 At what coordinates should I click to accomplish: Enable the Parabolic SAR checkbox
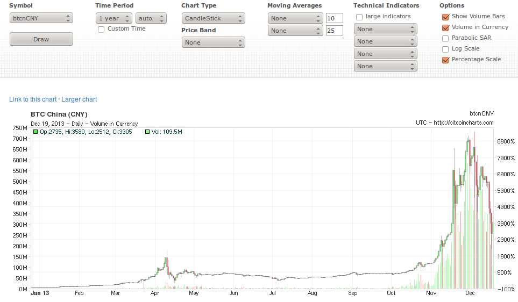coord(445,38)
